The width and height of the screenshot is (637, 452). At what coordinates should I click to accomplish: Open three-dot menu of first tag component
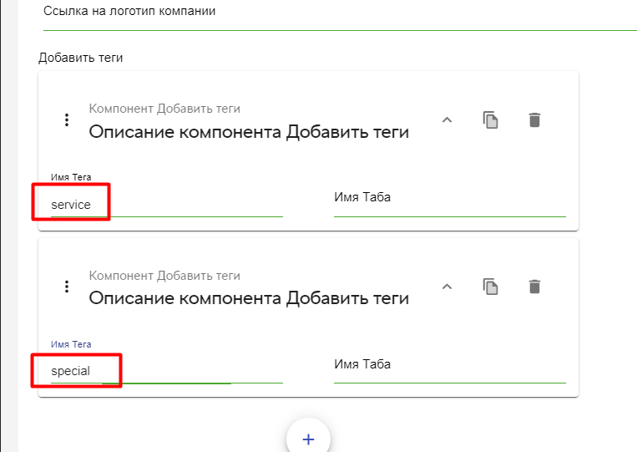pos(67,119)
